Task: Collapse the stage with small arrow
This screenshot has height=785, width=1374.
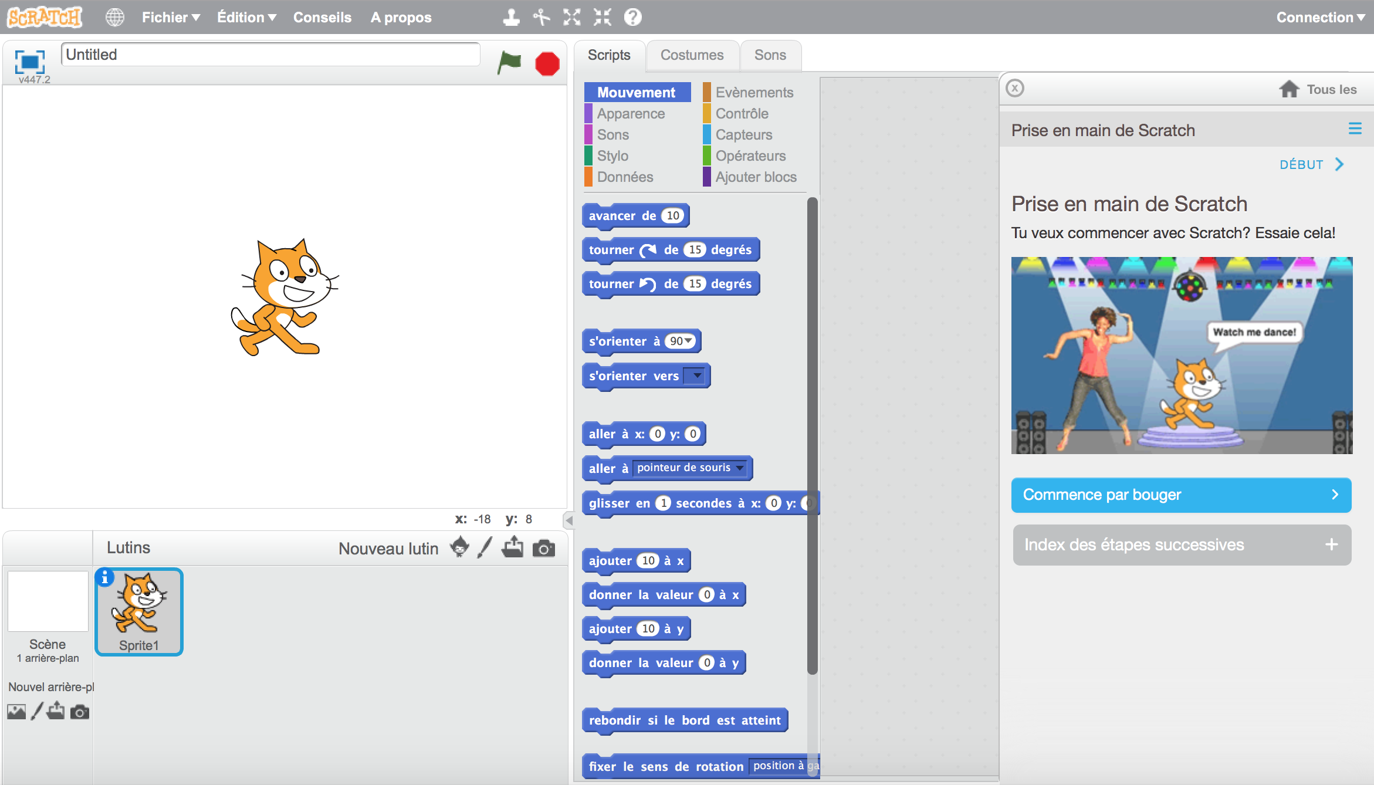Action: [568, 520]
